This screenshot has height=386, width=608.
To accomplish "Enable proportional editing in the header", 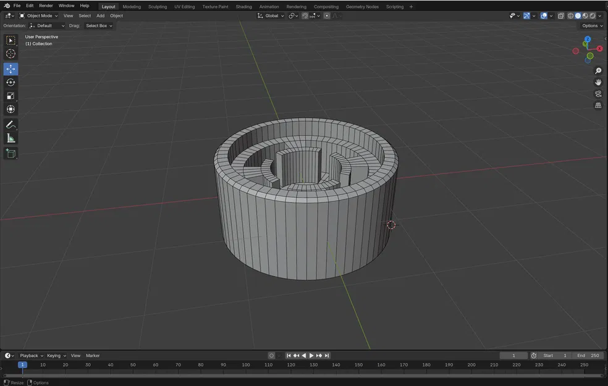I will pos(327,16).
